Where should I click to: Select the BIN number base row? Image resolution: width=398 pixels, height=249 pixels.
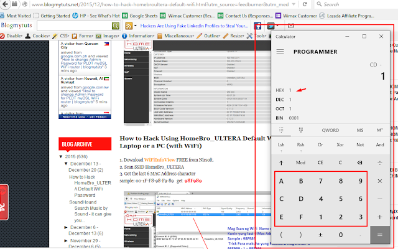(330, 118)
